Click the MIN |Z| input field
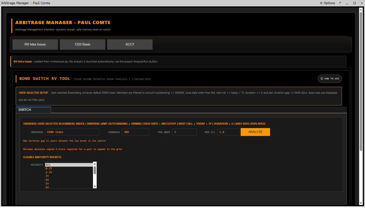 coord(228,132)
